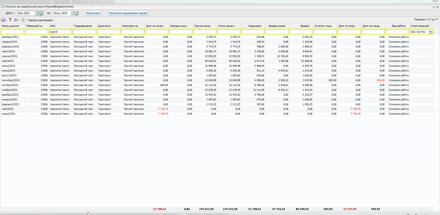Click total '86 550,55' in footer row
Viewport: 440px width, 215px height.
(x=302, y=209)
